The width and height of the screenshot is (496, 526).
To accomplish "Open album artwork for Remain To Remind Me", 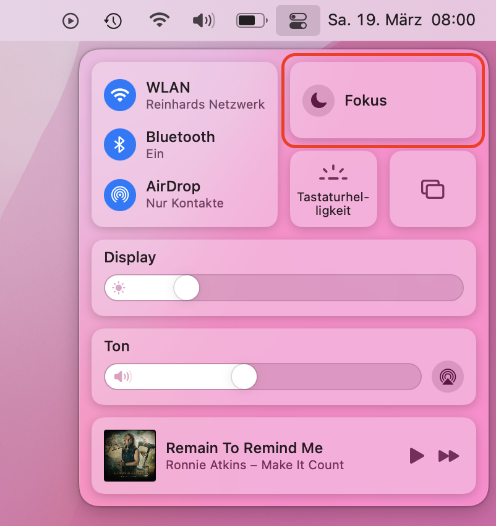I will [x=130, y=456].
